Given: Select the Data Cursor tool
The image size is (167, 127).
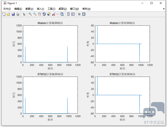Looking at the screenshot, I should click(49, 14).
